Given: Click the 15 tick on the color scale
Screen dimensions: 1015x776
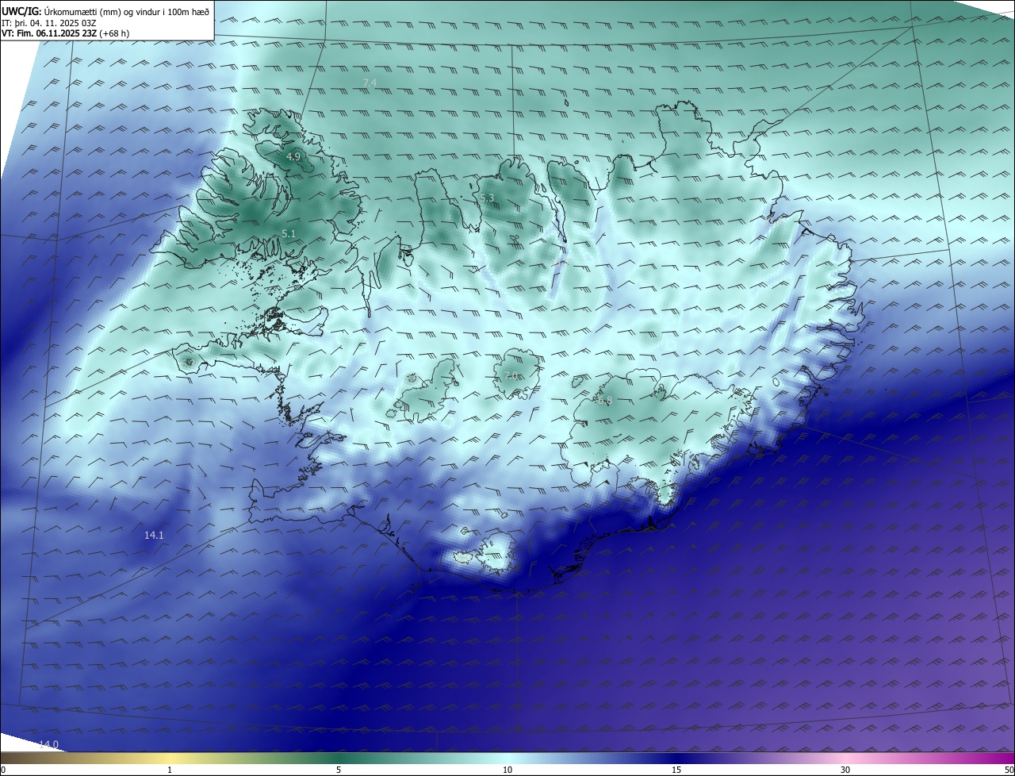Looking at the screenshot, I should pos(676,770).
